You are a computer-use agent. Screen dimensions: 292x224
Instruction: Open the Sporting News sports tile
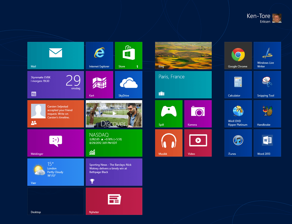[114, 172]
